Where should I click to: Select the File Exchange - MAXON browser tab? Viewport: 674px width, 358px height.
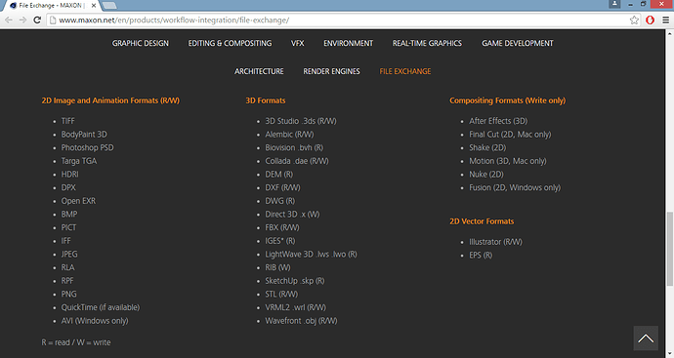[51, 6]
